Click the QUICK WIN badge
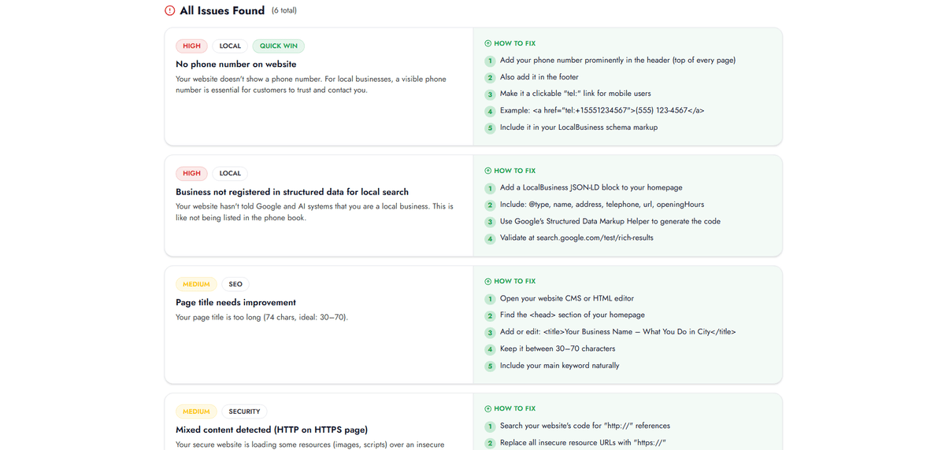 279,46
